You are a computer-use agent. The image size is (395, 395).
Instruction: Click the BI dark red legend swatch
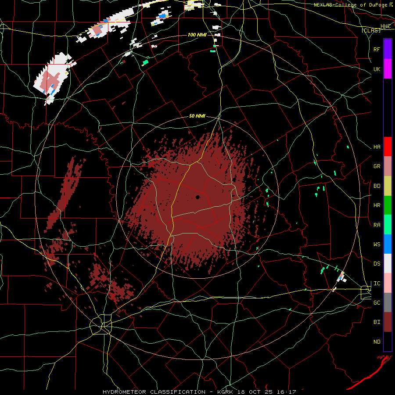pyautogui.click(x=388, y=322)
